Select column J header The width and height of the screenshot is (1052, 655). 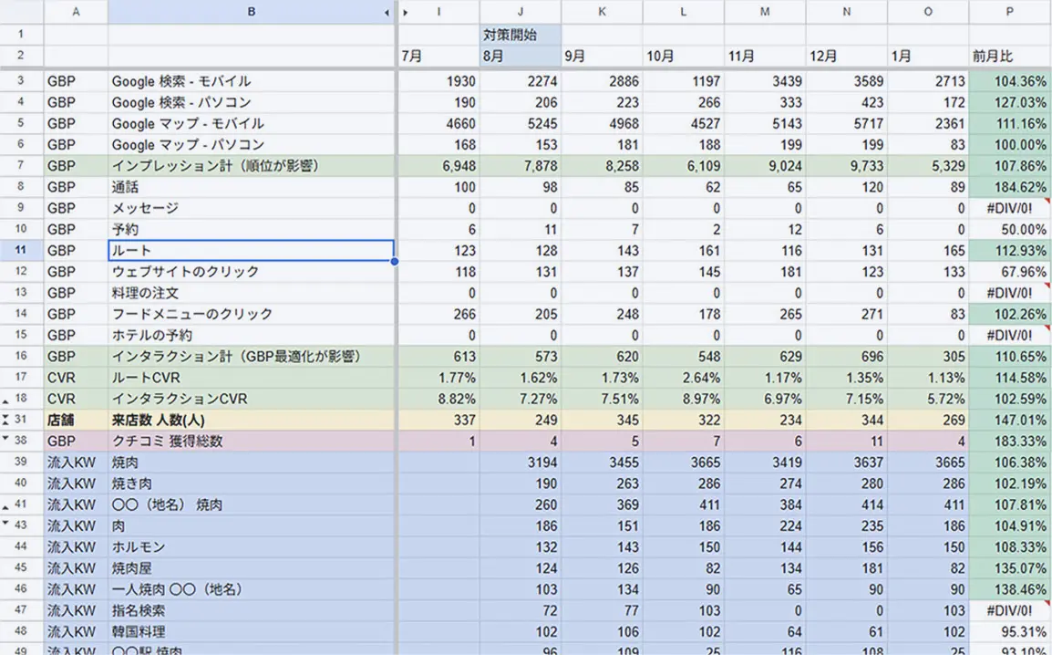(x=520, y=12)
